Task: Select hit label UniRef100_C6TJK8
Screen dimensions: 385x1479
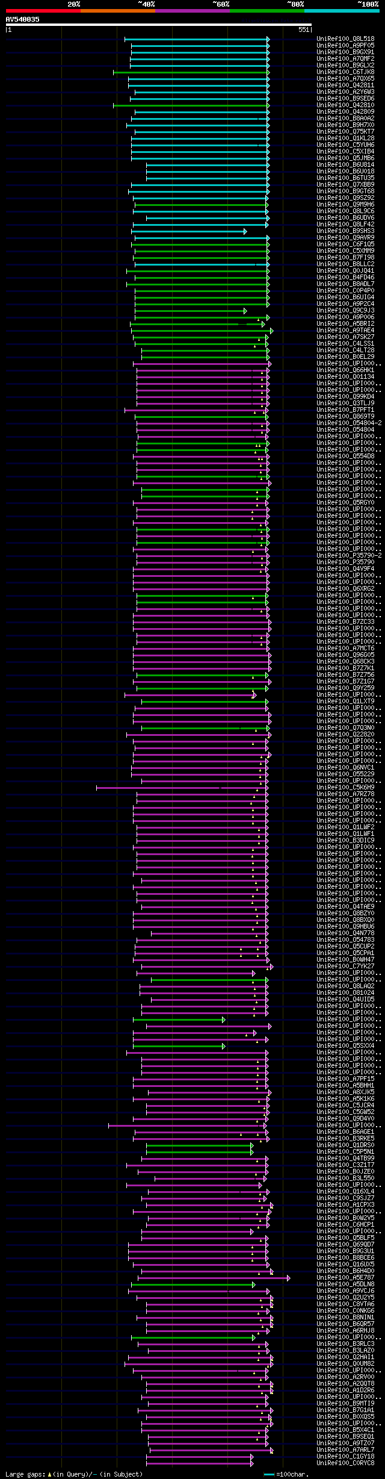Action: (345, 72)
